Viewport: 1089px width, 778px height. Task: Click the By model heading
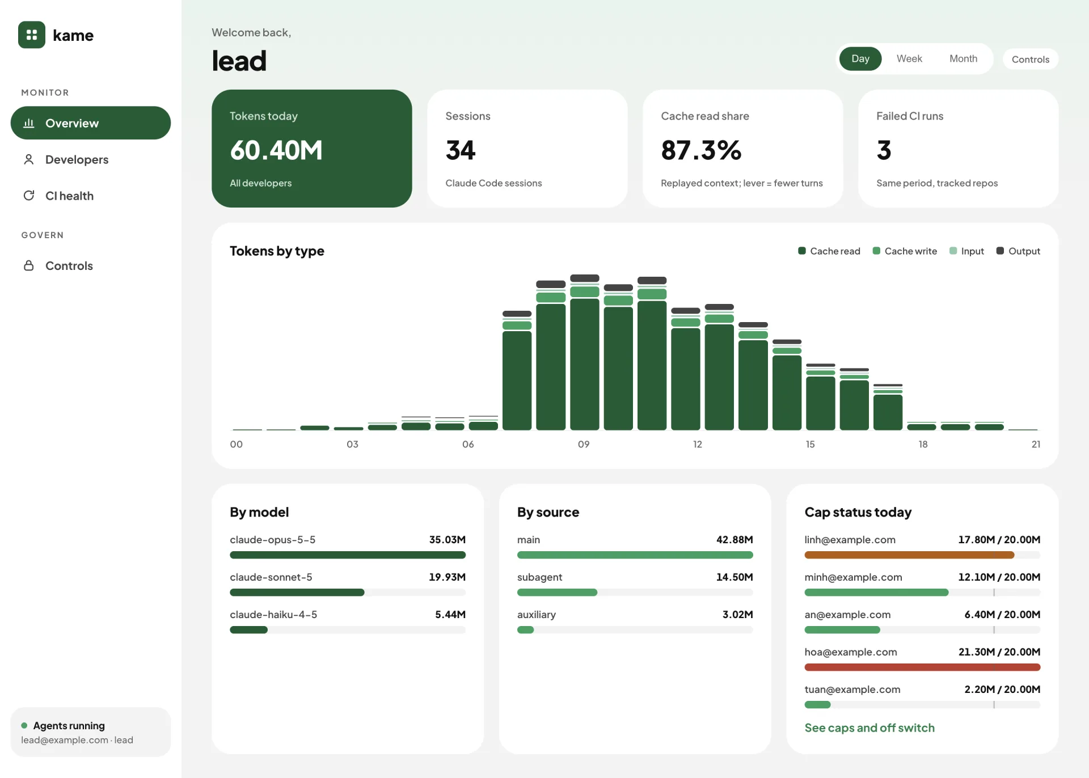coord(259,512)
